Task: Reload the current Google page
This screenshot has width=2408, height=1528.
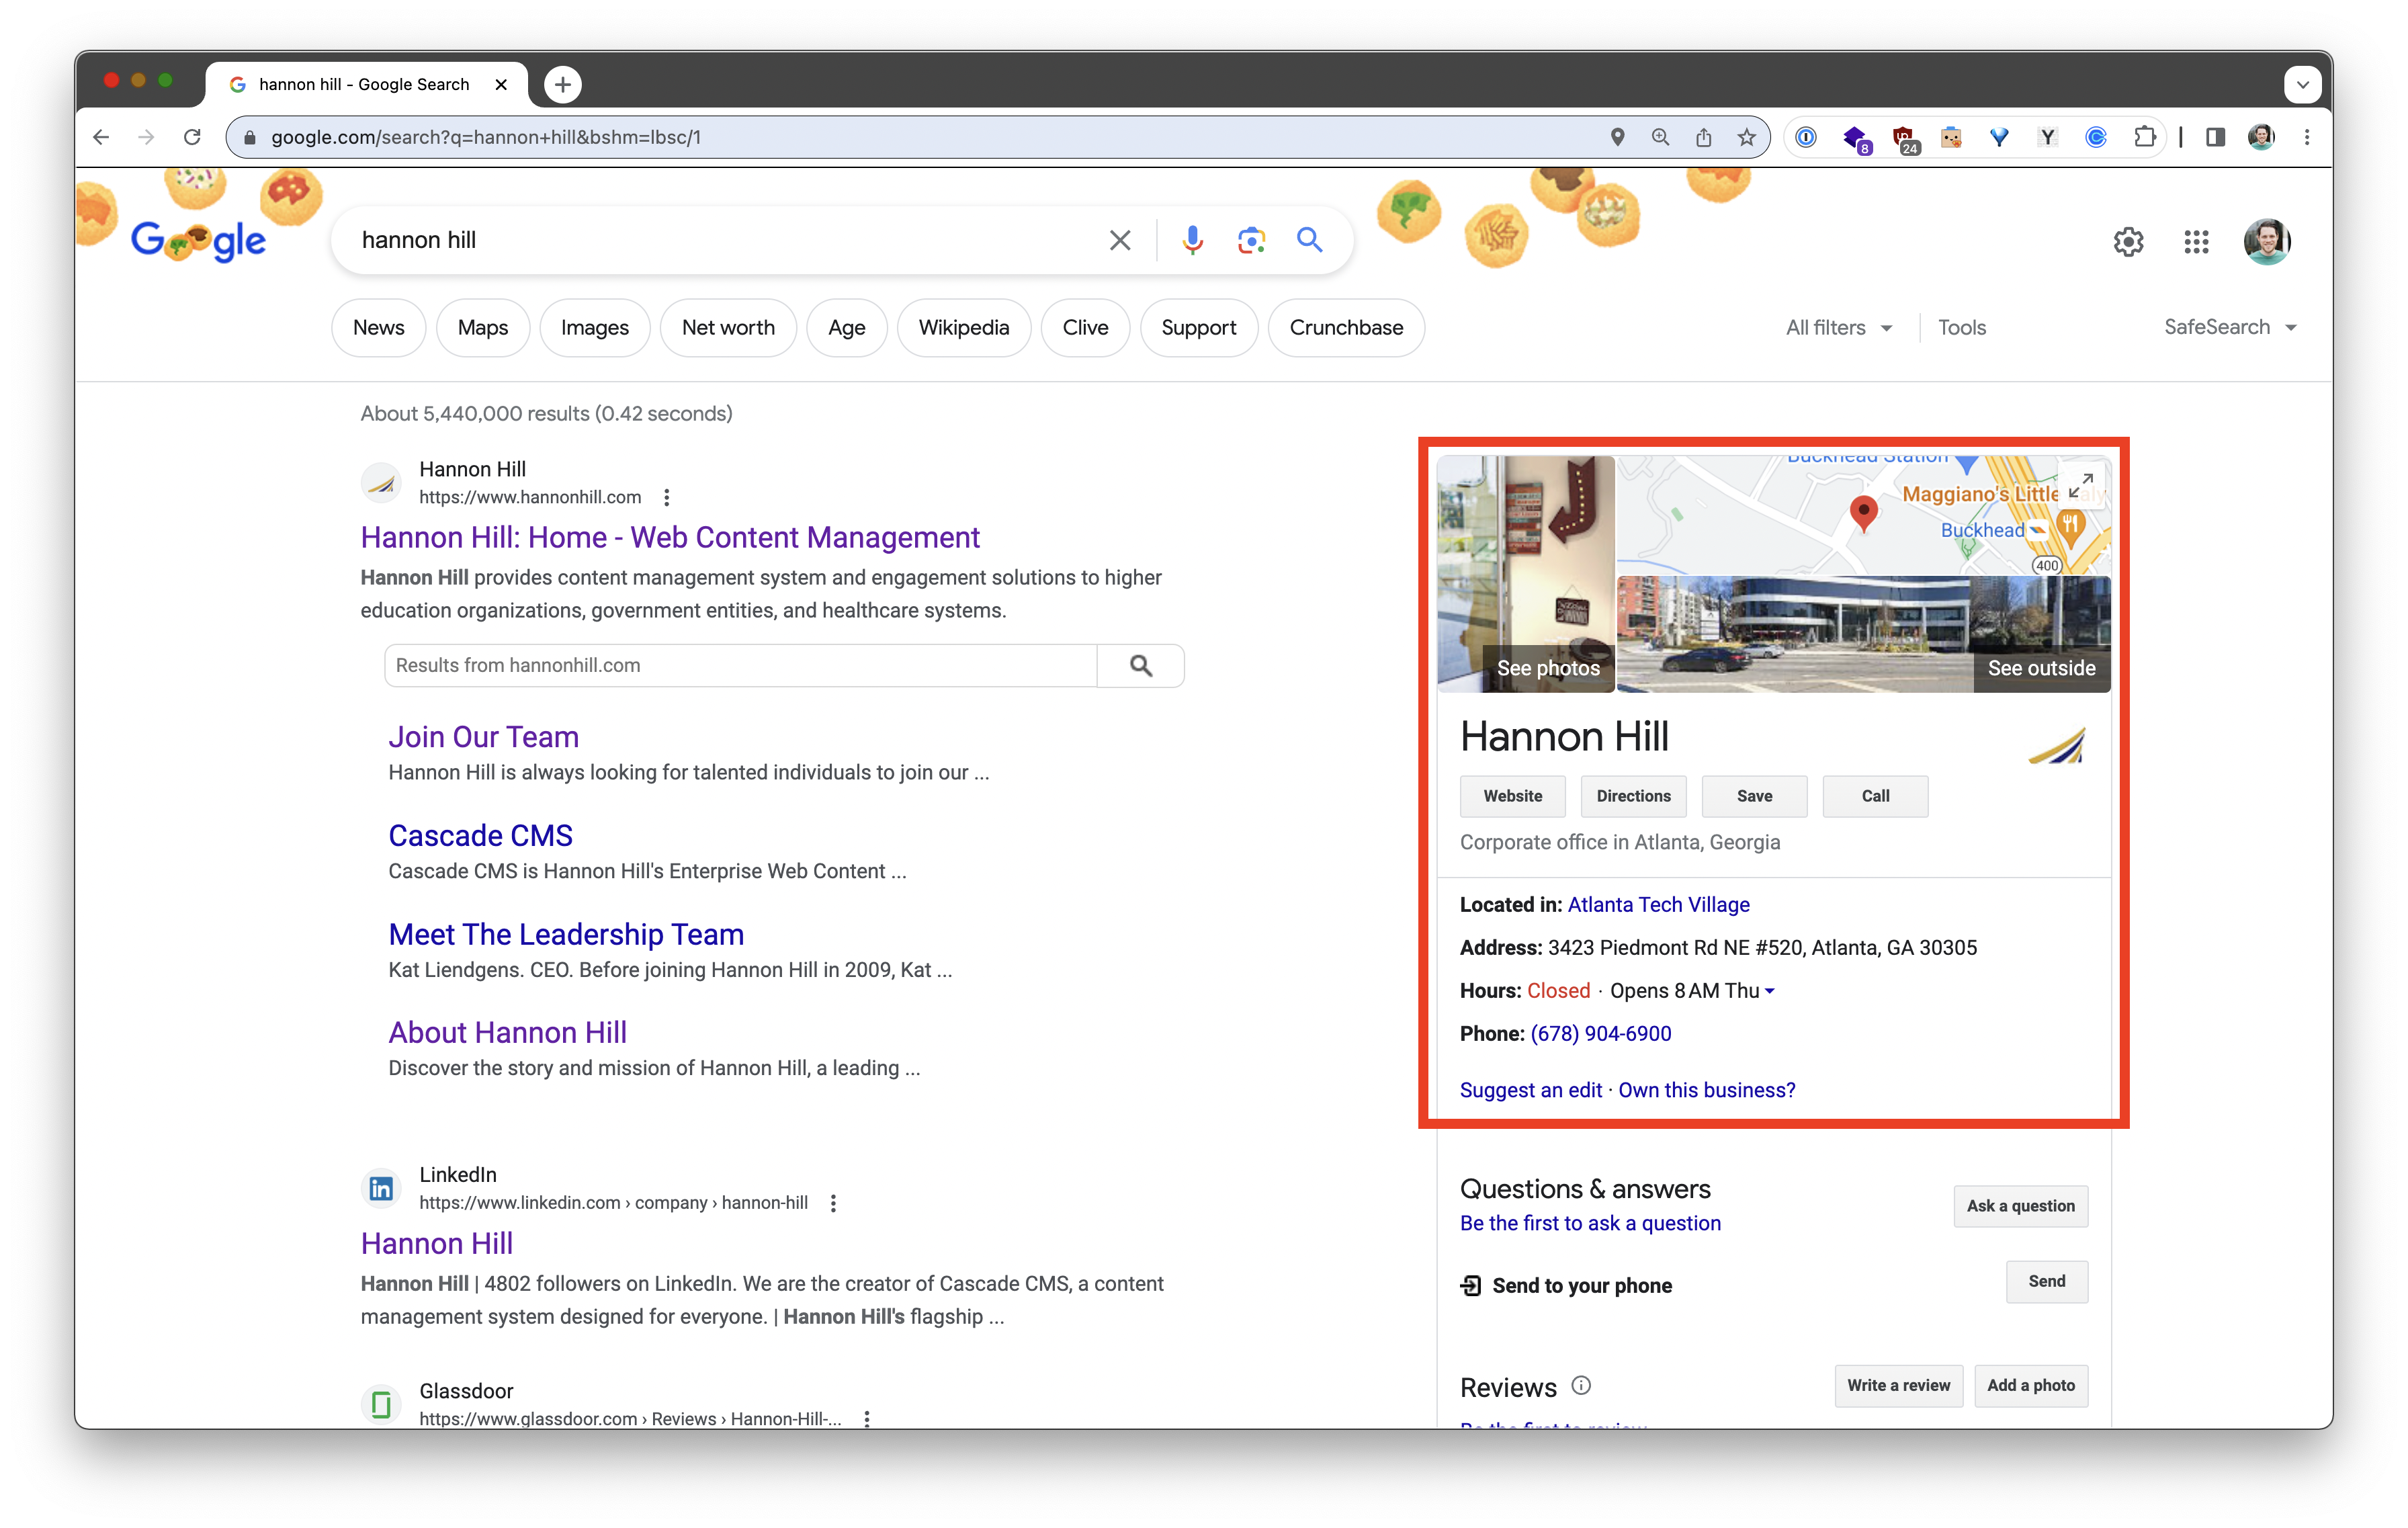Action: click(192, 137)
